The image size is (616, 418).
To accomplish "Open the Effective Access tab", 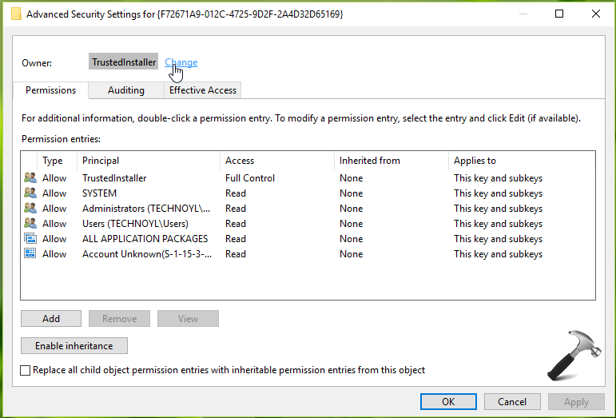I will coord(202,90).
